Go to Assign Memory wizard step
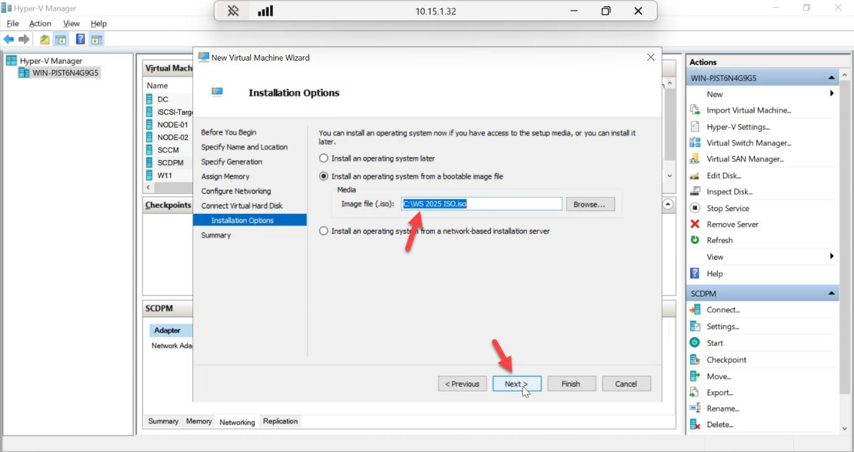Image resolution: width=854 pixels, height=452 pixels. point(226,176)
